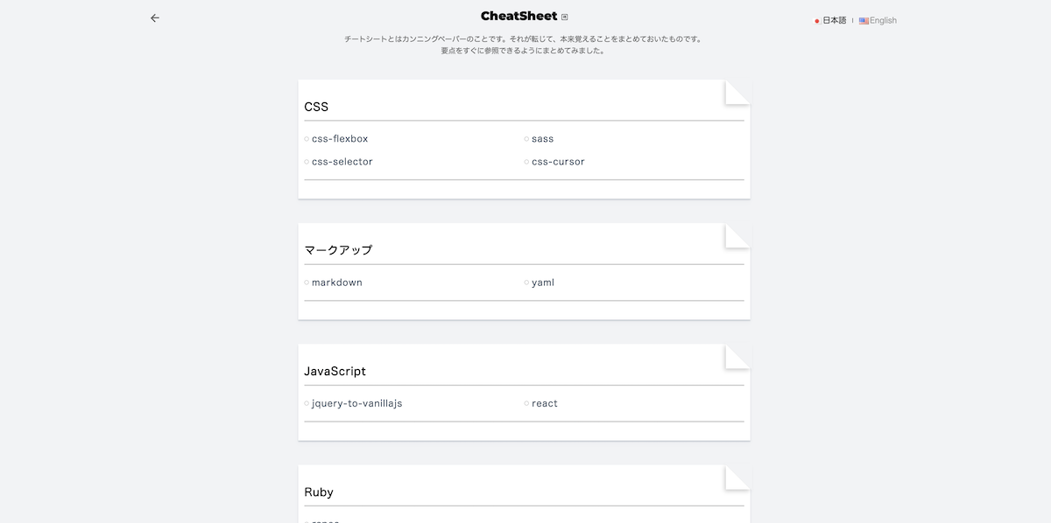This screenshot has width=1051, height=523.
Task: Click the circle bullet beside markdown
Action: coord(307,282)
